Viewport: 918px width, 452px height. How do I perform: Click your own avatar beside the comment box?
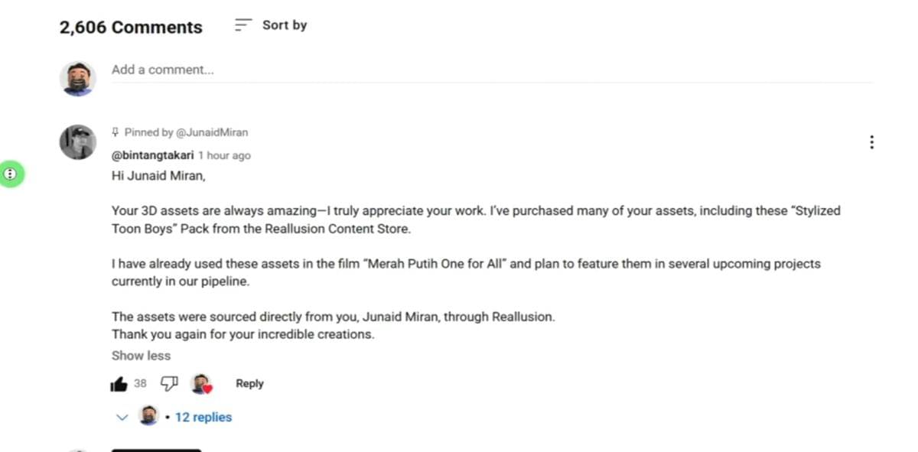77,76
